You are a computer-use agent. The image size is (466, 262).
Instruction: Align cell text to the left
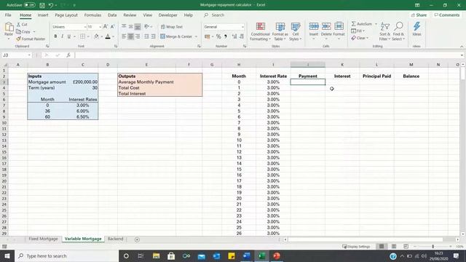click(124, 36)
